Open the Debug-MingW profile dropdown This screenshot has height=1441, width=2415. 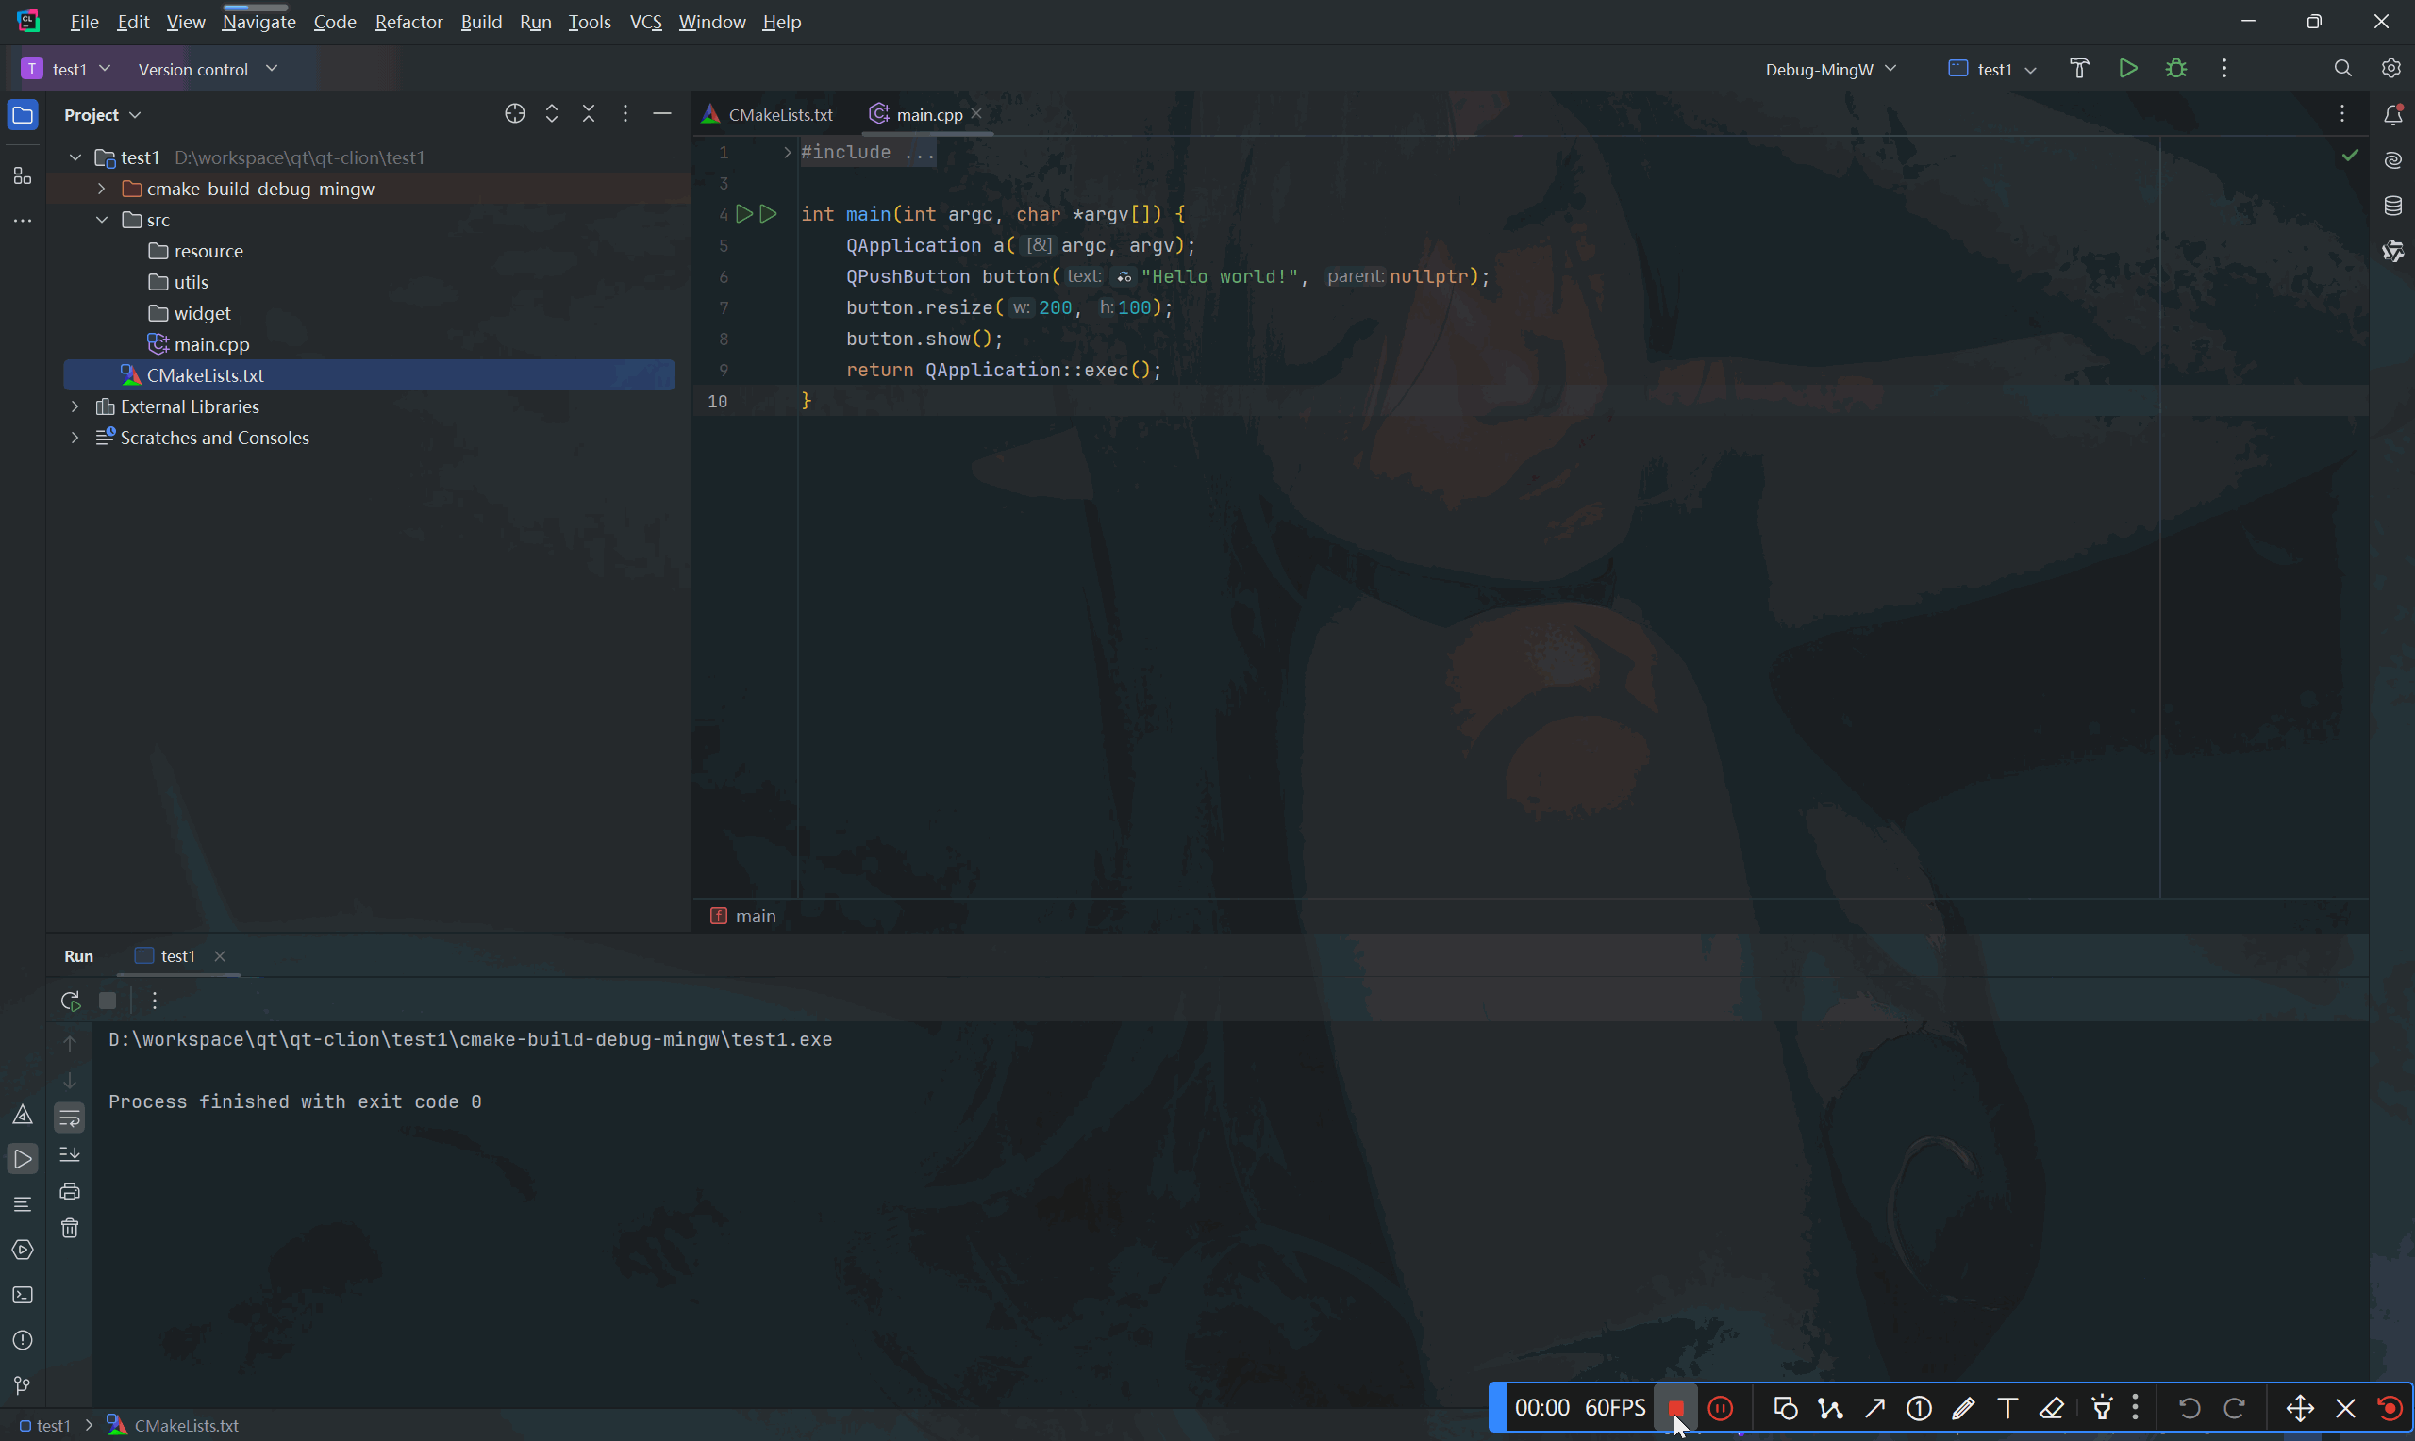(1829, 69)
